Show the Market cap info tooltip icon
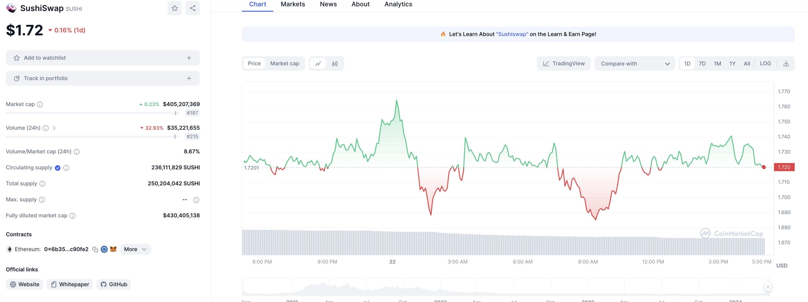The height and width of the screenshot is (302, 808). [40, 104]
